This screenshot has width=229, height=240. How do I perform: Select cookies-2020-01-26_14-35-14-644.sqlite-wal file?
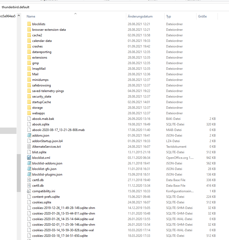[x=63, y=219]
